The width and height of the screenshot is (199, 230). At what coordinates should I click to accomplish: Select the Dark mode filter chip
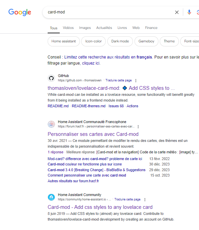click(120, 41)
